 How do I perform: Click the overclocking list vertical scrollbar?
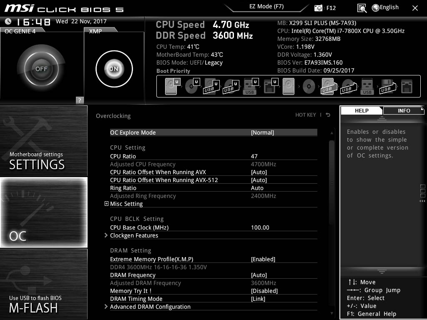(332, 183)
